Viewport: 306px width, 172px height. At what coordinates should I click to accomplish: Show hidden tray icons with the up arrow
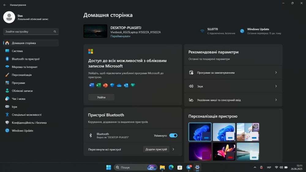[255, 167]
